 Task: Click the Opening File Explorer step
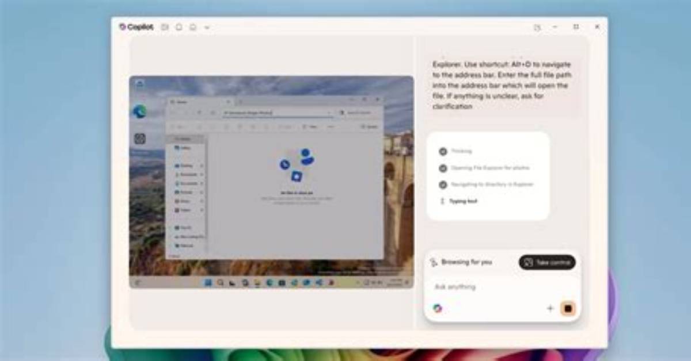click(x=484, y=168)
